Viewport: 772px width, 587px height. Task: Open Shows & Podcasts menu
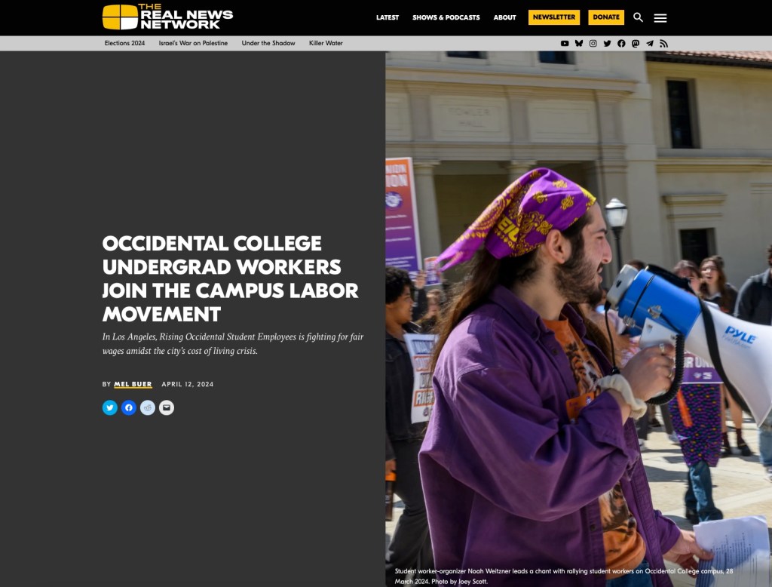tap(446, 17)
